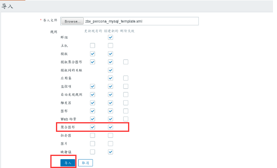
Task: Click the 更新现有的 column header
Action: (x=93, y=31)
